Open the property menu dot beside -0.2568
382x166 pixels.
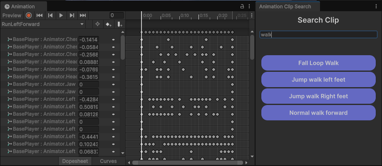click(113, 54)
